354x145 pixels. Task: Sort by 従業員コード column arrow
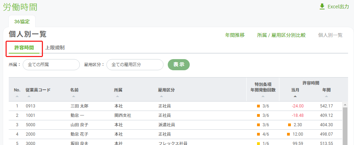click(29, 96)
